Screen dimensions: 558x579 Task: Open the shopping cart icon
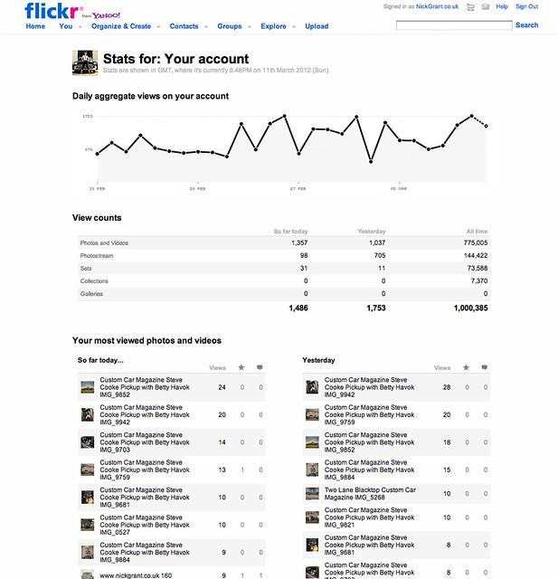point(469,7)
